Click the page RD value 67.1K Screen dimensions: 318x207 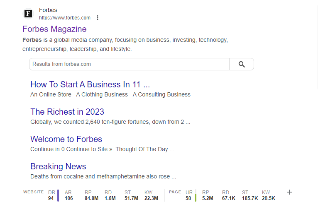pos(229,198)
